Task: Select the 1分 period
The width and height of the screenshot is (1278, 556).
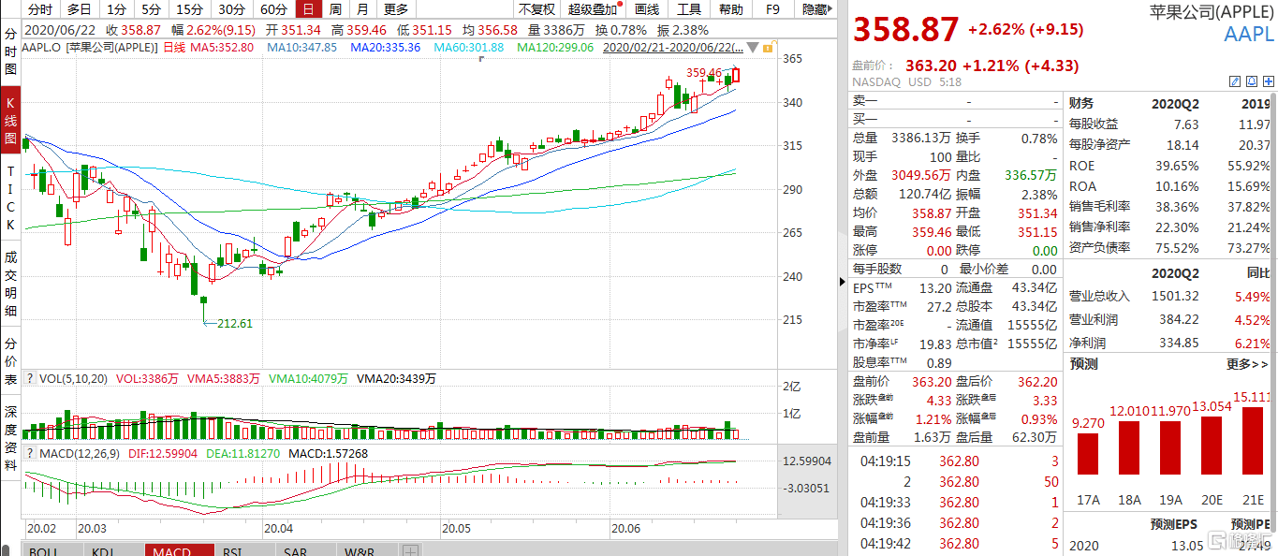Action: point(115,9)
